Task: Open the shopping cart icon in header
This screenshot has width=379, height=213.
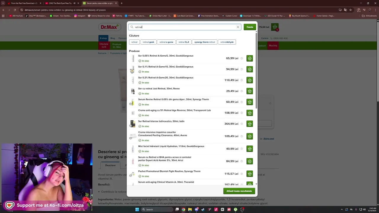Action: [x=275, y=27]
